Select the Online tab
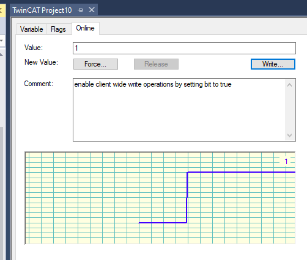 tap(85, 28)
